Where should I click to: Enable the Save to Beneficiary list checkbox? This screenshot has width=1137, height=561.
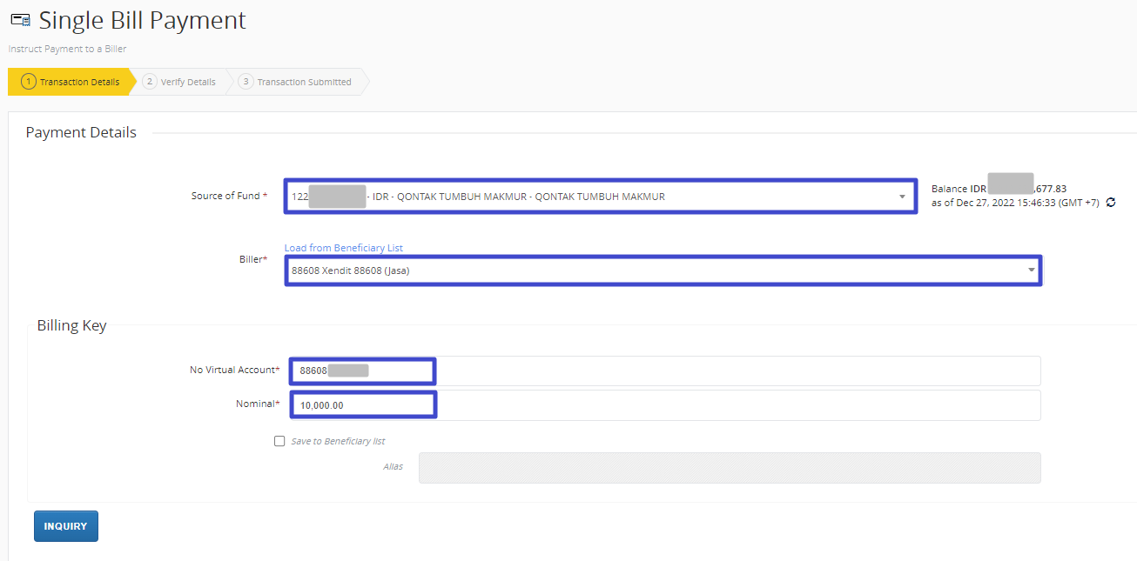pyautogui.click(x=279, y=441)
